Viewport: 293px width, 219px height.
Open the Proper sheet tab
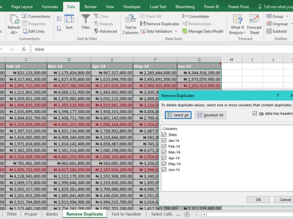[x=31, y=214]
